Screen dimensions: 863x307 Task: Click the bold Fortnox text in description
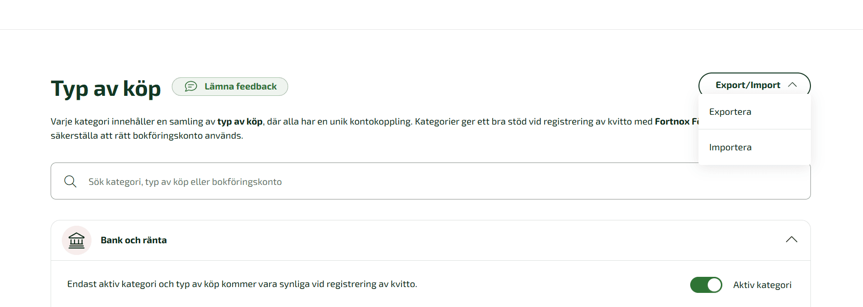click(x=672, y=122)
